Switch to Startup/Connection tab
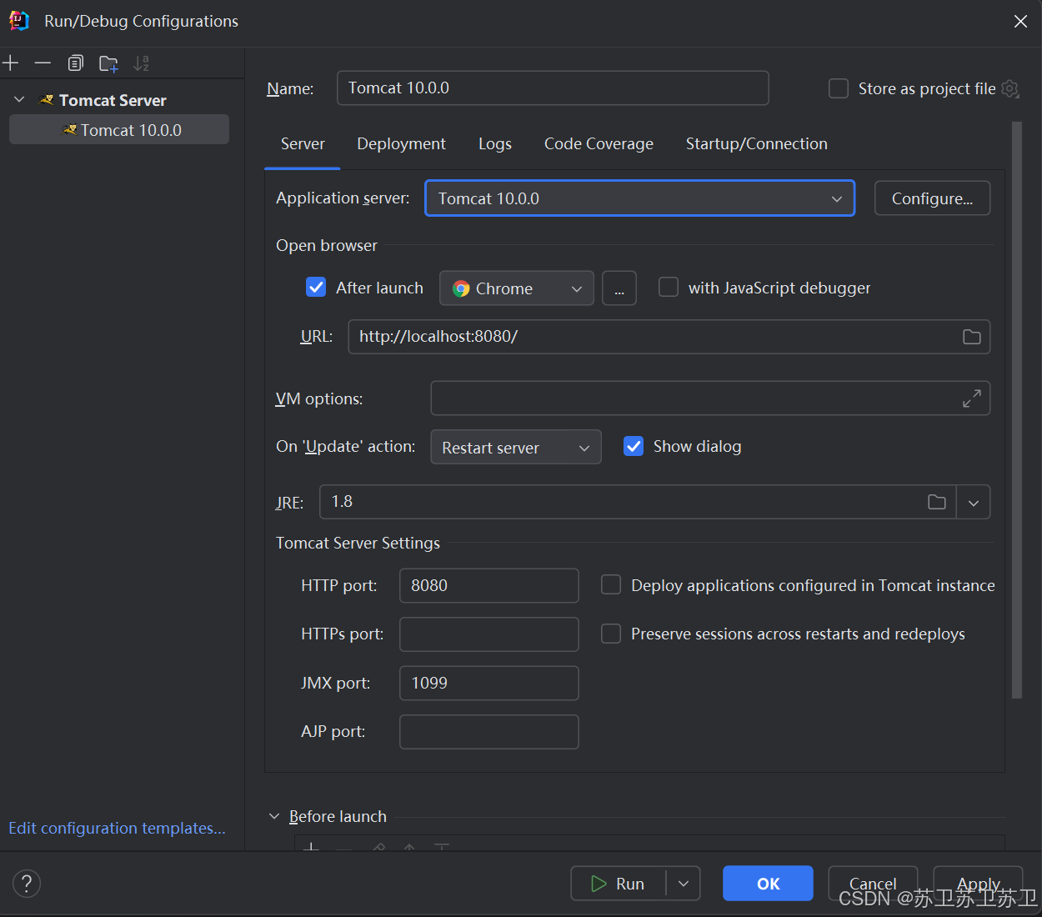 pos(757,143)
